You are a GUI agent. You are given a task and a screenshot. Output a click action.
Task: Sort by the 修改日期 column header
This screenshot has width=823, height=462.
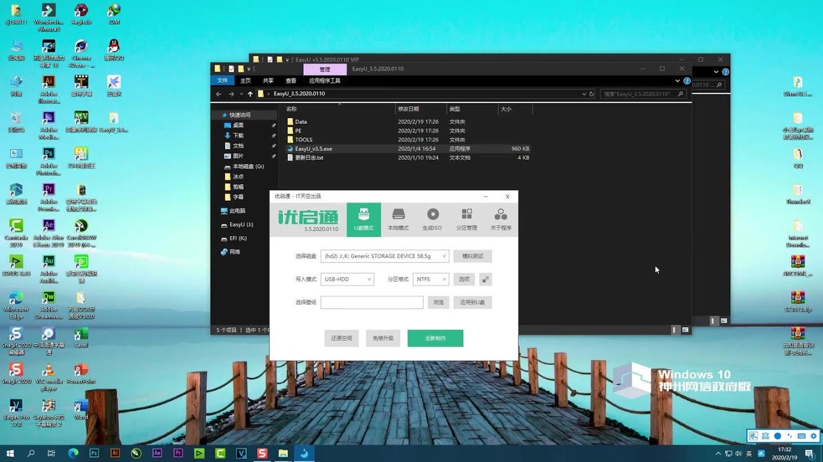click(421, 109)
